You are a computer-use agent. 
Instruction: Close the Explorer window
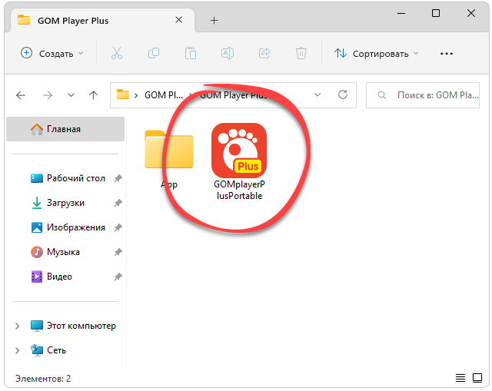tap(471, 13)
